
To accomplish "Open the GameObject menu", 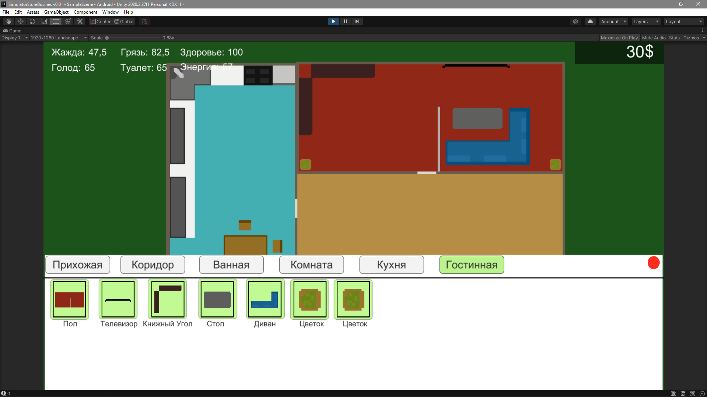I will point(56,12).
